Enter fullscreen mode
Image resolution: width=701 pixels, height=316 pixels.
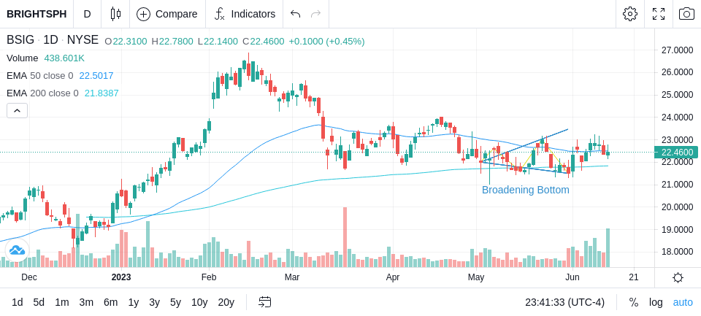(659, 14)
